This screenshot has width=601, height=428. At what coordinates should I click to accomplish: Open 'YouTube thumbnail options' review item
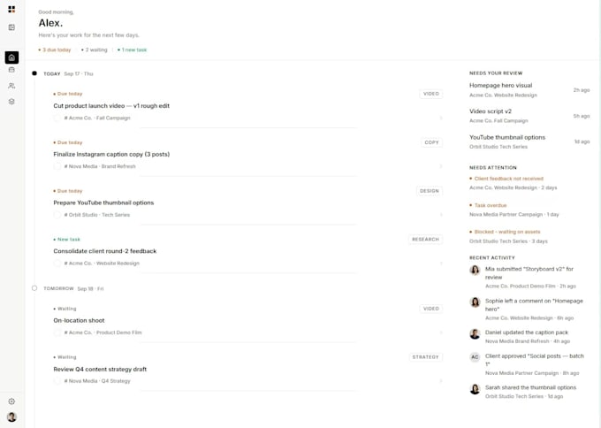(x=529, y=141)
